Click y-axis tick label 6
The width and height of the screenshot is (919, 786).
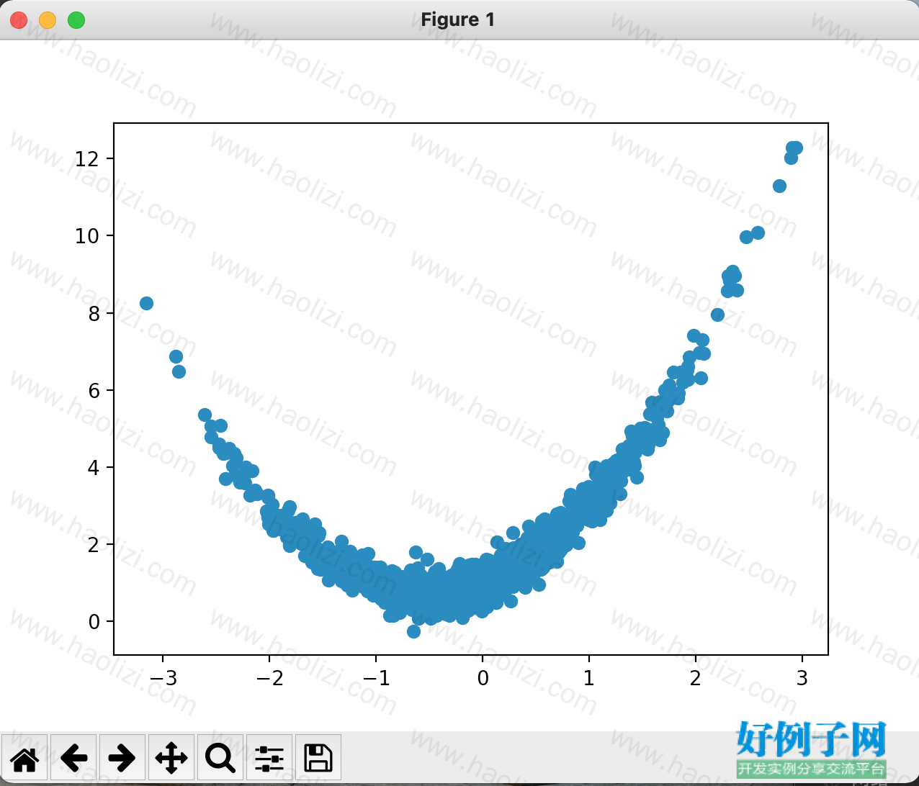pyautogui.click(x=93, y=390)
